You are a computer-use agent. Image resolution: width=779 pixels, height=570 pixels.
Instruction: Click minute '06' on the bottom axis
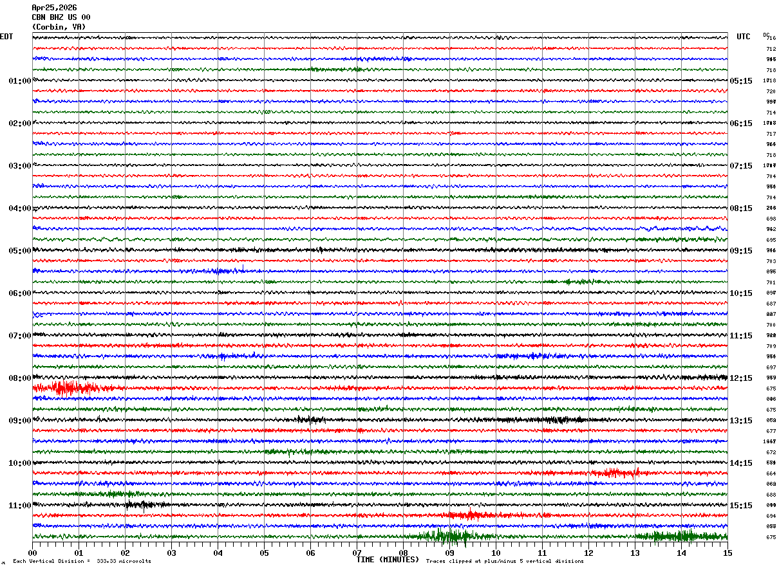310,553
